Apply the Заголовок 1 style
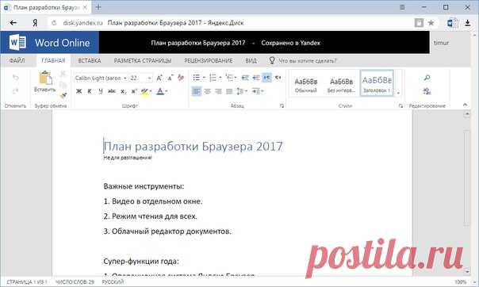Screen dimensions: 479x287 coord(377,83)
